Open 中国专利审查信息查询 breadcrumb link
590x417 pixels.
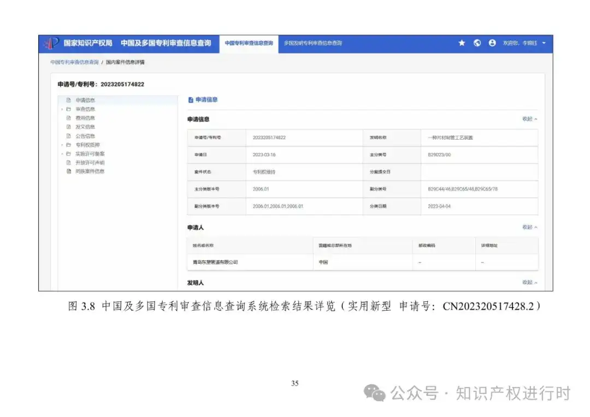tap(74, 62)
